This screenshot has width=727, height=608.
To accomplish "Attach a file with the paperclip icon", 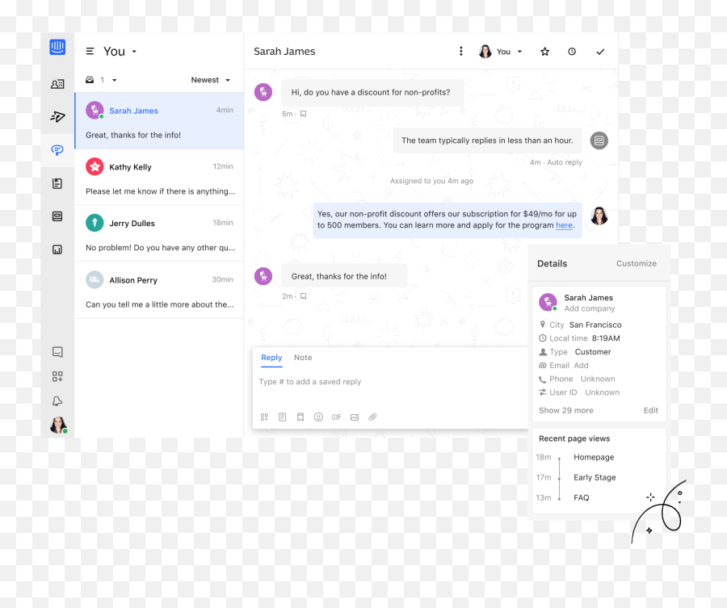I will 372,417.
